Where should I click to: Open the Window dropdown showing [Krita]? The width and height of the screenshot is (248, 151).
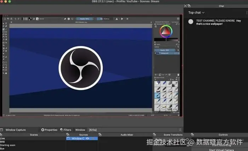pyautogui.click(x=135, y=130)
